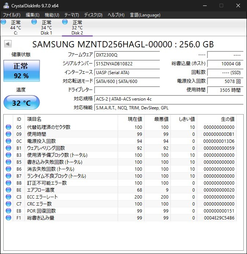The image size is (247, 254).
Task: Click raw value 000000000059 in B1 row
Action: (219, 148)
